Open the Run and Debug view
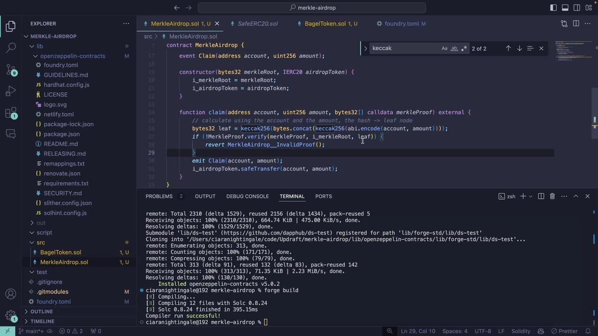The height and width of the screenshot is (336, 598). click(x=10, y=92)
